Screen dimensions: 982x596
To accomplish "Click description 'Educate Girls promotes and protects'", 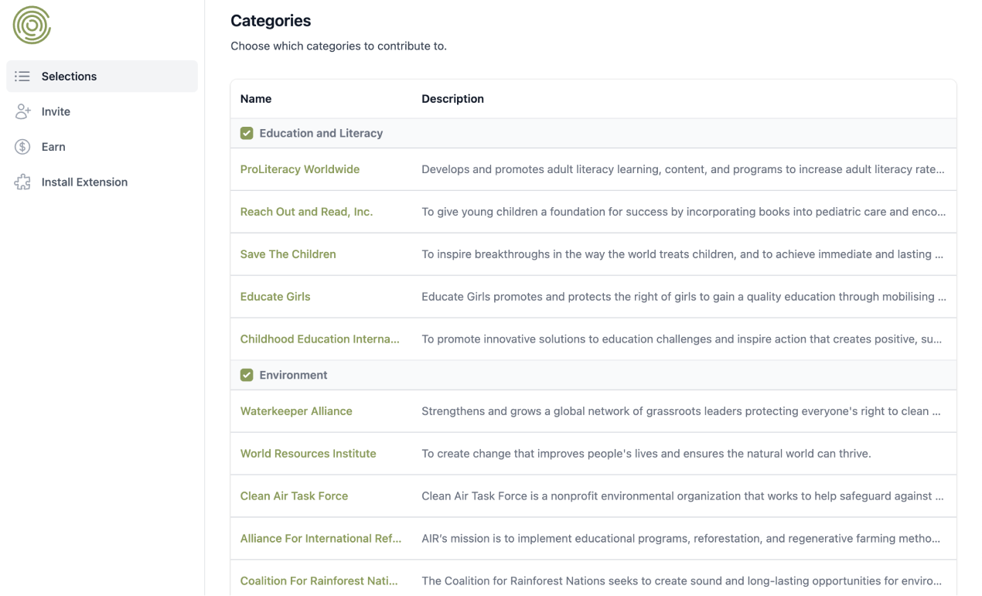I will (684, 297).
